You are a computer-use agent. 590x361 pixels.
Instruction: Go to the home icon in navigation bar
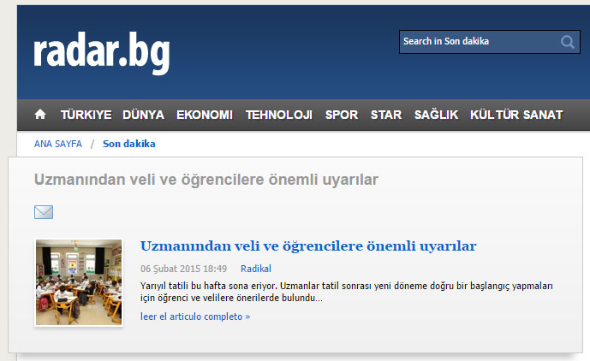coord(40,114)
